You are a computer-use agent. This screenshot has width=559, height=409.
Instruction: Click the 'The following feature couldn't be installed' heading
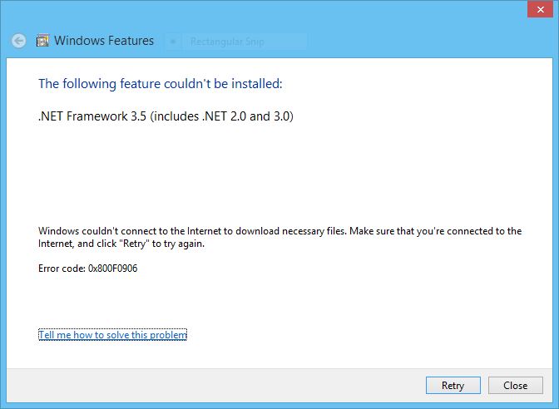pos(161,84)
